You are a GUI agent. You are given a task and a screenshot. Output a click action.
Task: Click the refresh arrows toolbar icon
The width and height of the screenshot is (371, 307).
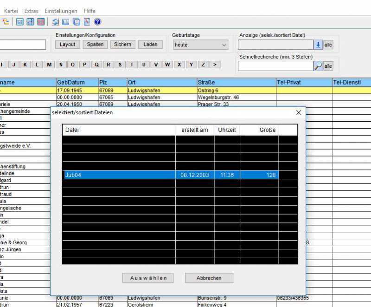55,22
